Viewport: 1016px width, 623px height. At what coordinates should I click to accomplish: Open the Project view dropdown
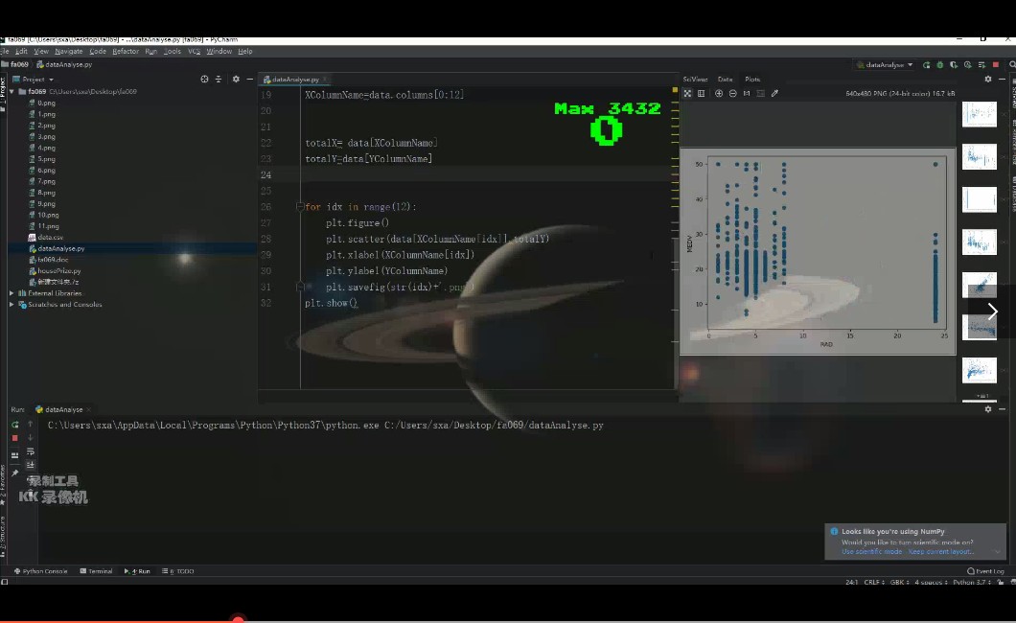33,79
